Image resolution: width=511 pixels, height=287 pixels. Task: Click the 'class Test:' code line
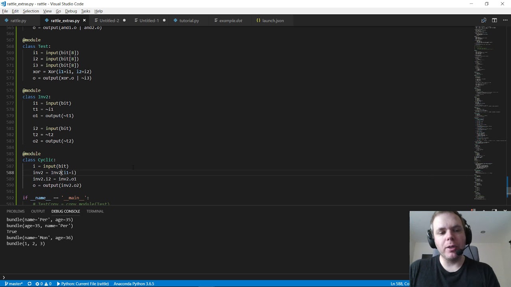(36, 46)
